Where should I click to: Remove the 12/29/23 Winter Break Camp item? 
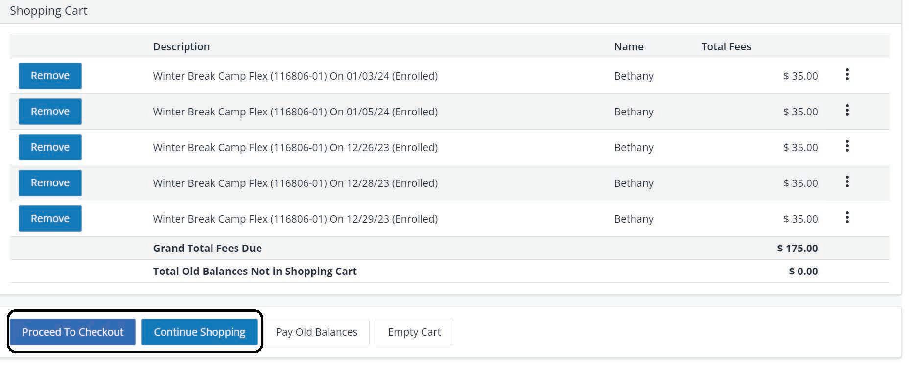(x=50, y=219)
